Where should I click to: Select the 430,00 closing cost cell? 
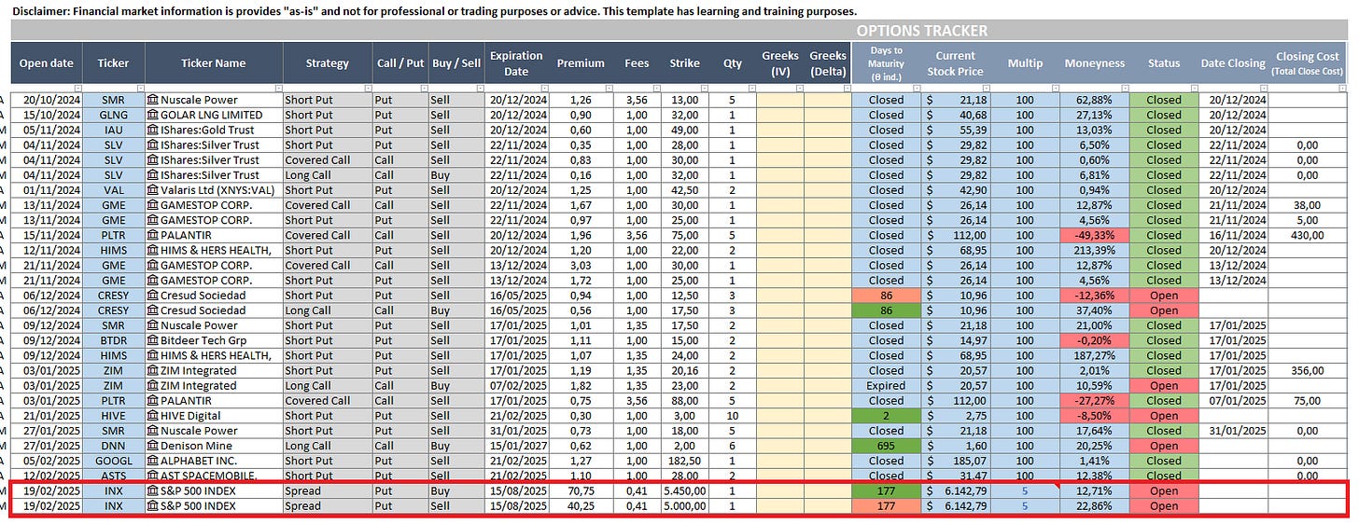(1309, 235)
